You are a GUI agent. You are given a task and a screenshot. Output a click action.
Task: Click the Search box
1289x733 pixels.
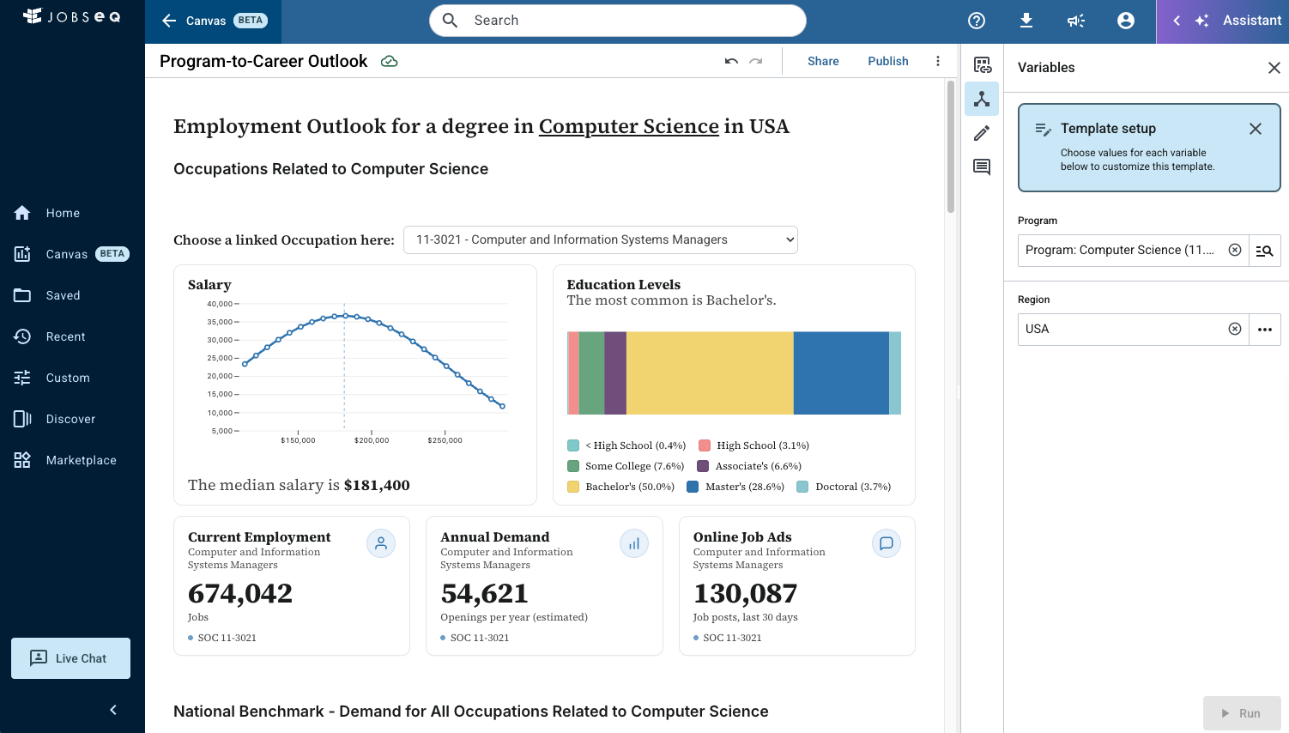618,21
